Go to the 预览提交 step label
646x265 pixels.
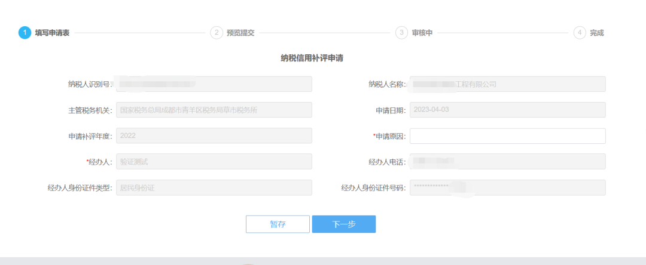[240, 33]
